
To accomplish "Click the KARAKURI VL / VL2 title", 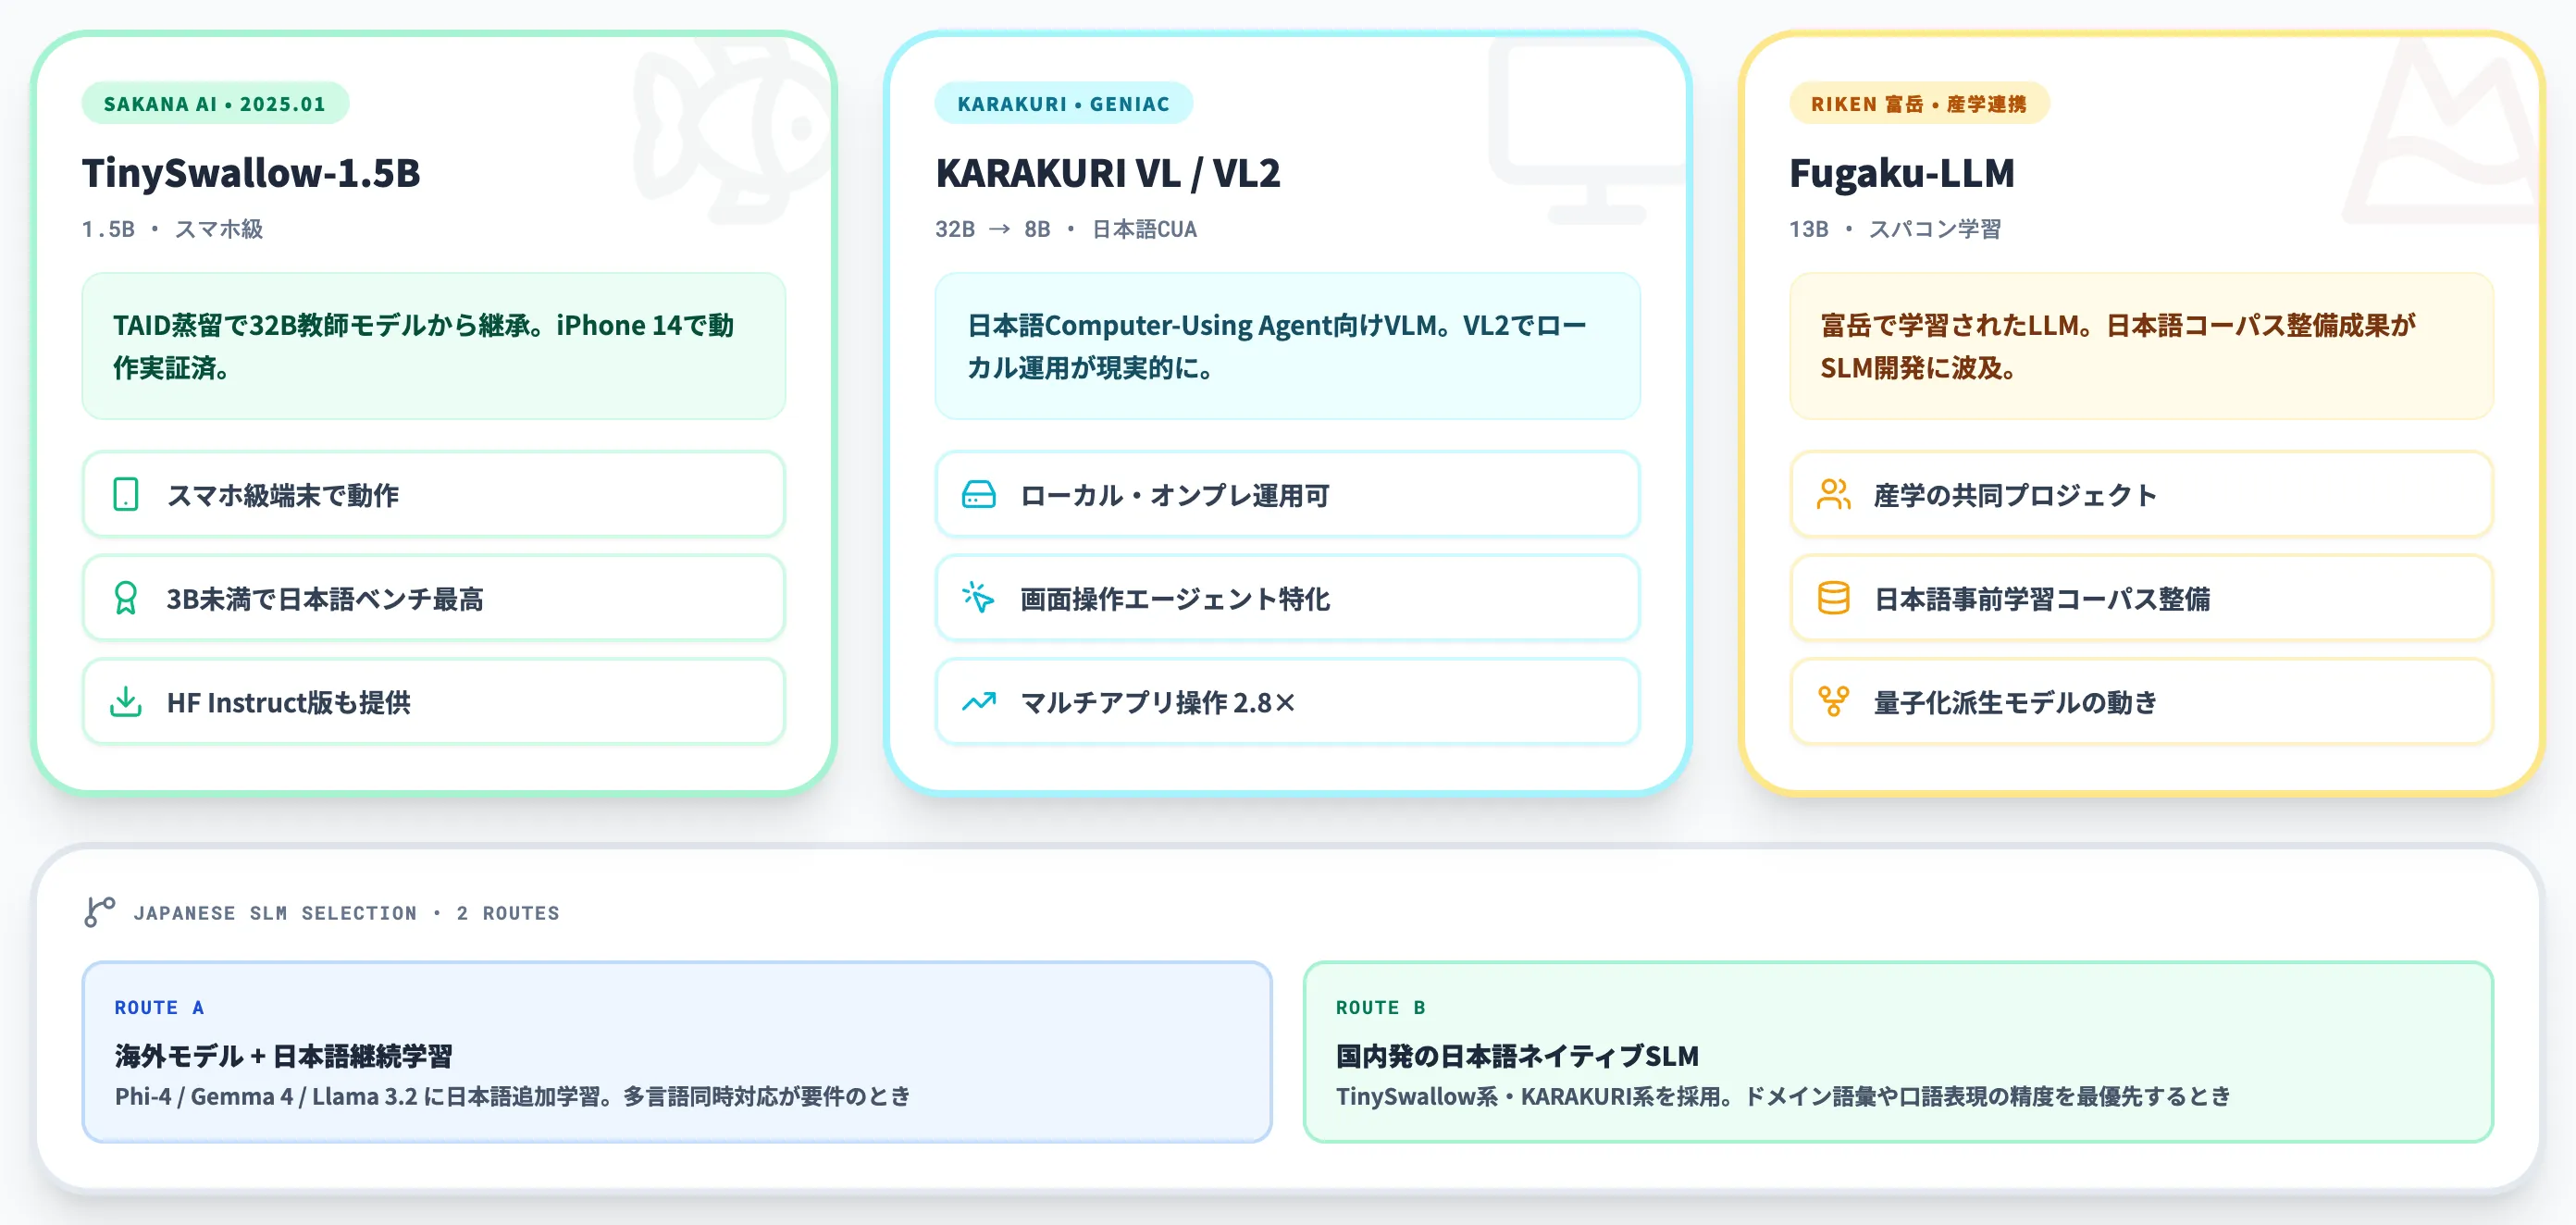I will (1108, 173).
